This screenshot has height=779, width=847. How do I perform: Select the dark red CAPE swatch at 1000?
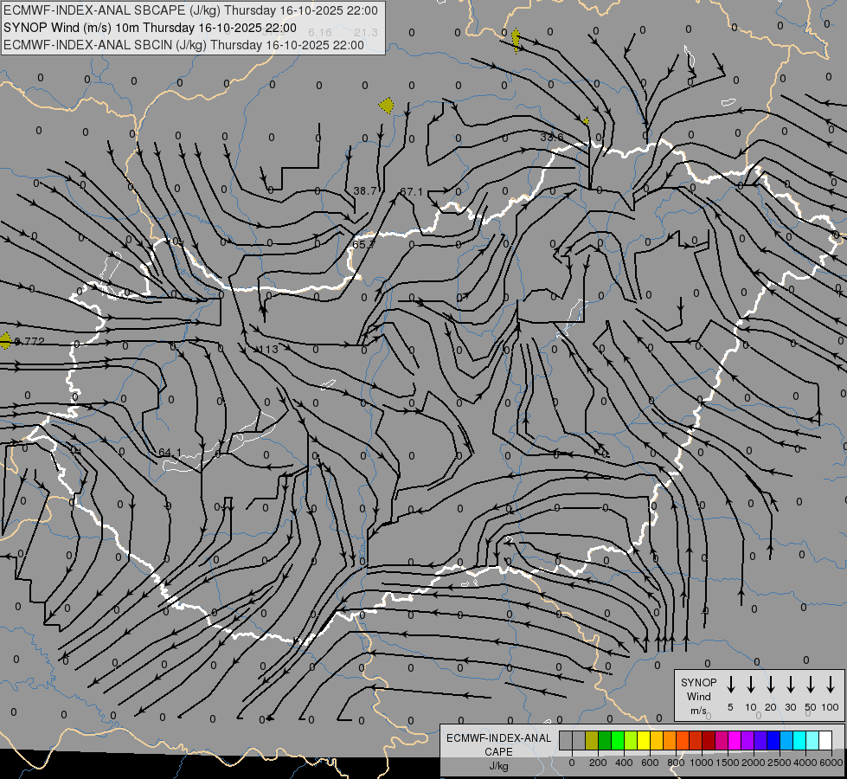[x=709, y=740]
